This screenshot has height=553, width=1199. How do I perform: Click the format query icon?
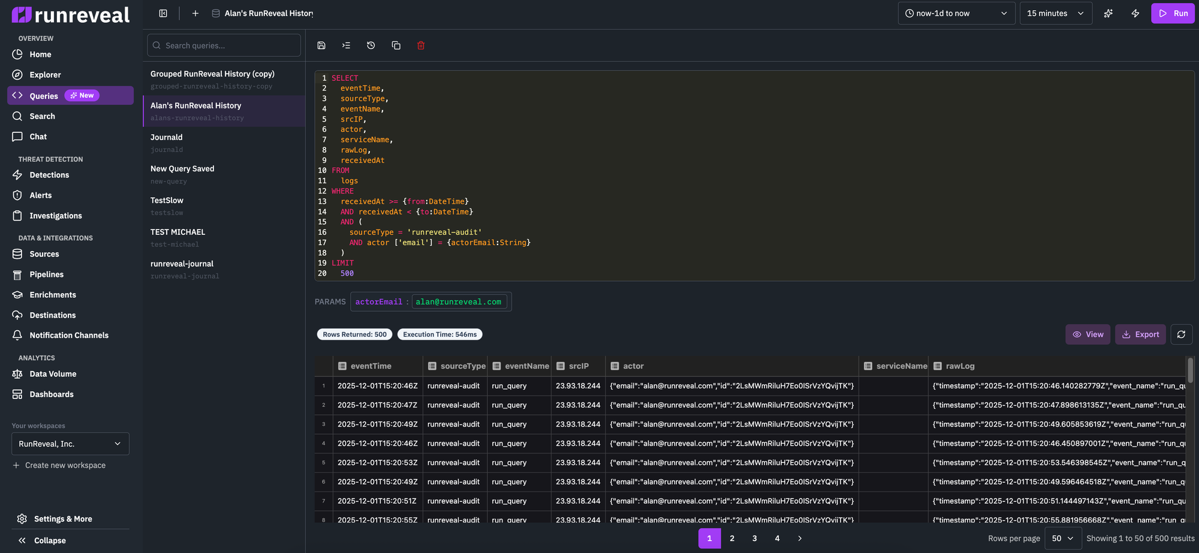point(346,46)
